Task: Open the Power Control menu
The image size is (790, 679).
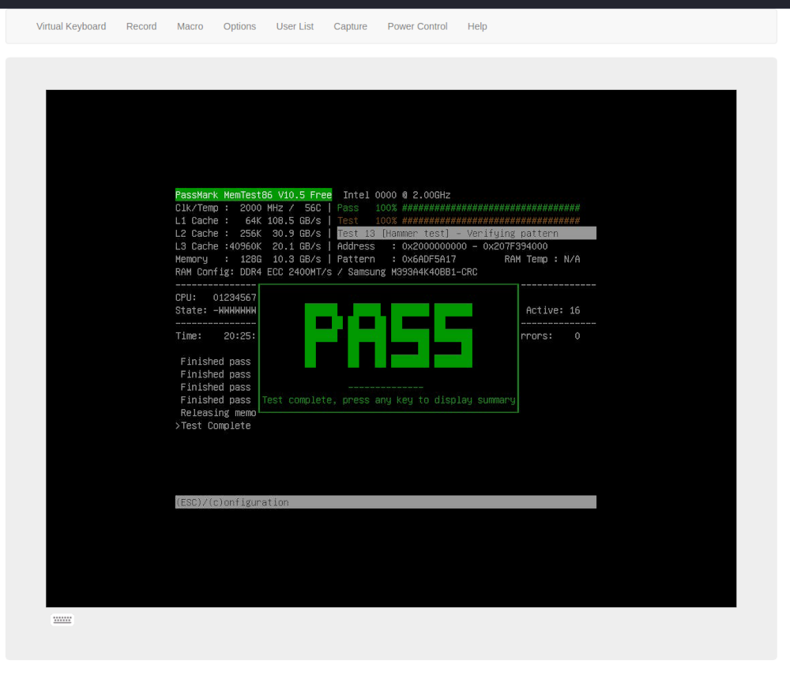Action: 417,26
